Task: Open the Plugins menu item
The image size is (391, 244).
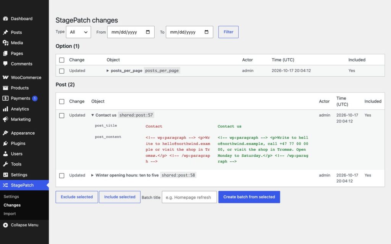Action: [24, 143]
